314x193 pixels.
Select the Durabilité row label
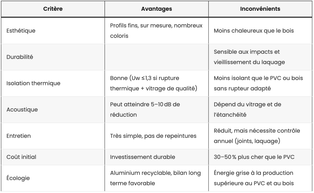20,57
